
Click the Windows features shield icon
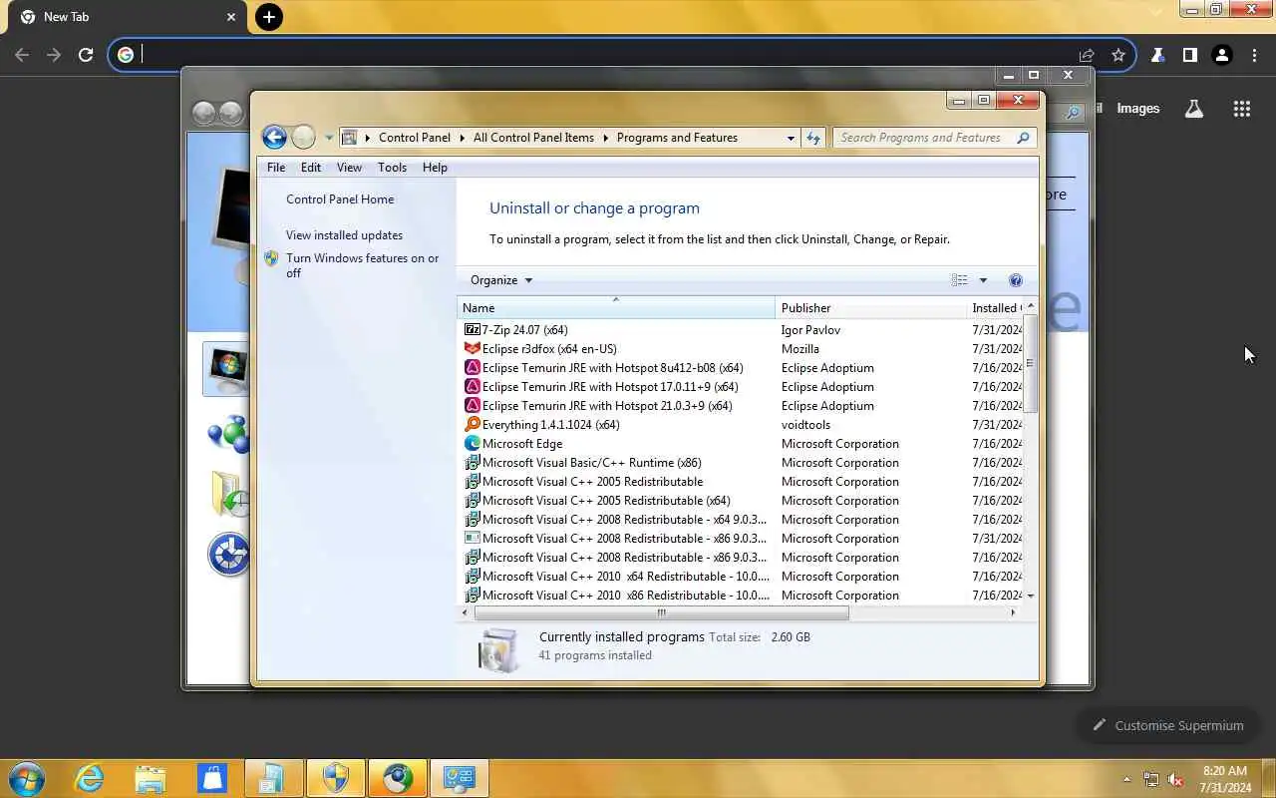271,258
